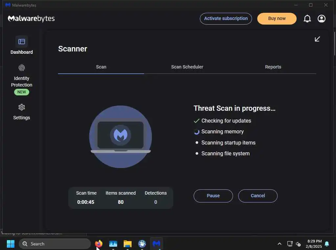Open the account profile icon

322,19
